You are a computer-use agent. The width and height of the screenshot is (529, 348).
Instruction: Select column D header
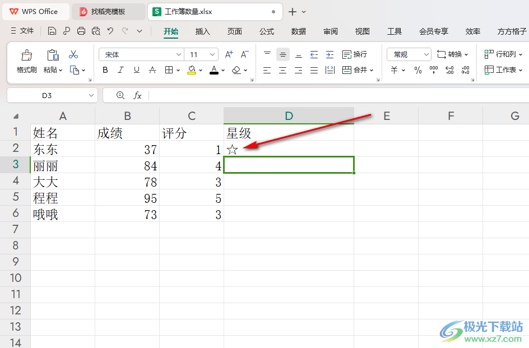click(x=289, y=116)
